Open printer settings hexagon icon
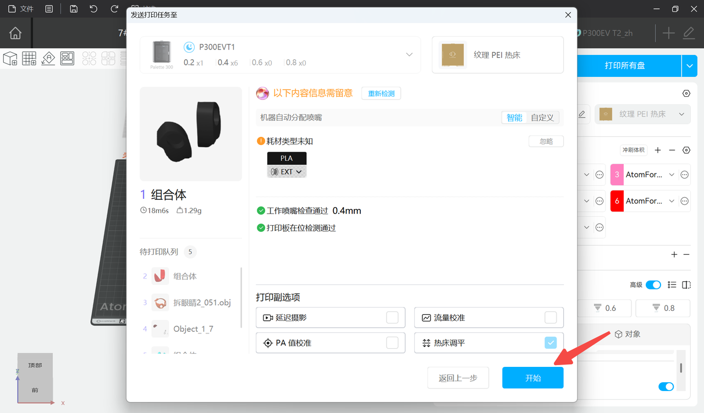Image resolution: width=704 pixels, height=413 pixels. [x=686, y=93]
